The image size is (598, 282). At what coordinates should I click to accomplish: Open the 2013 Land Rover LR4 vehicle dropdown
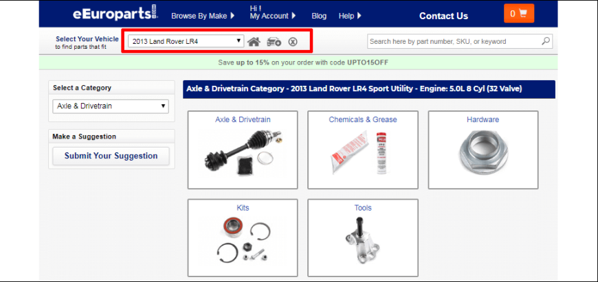[186, 41]
